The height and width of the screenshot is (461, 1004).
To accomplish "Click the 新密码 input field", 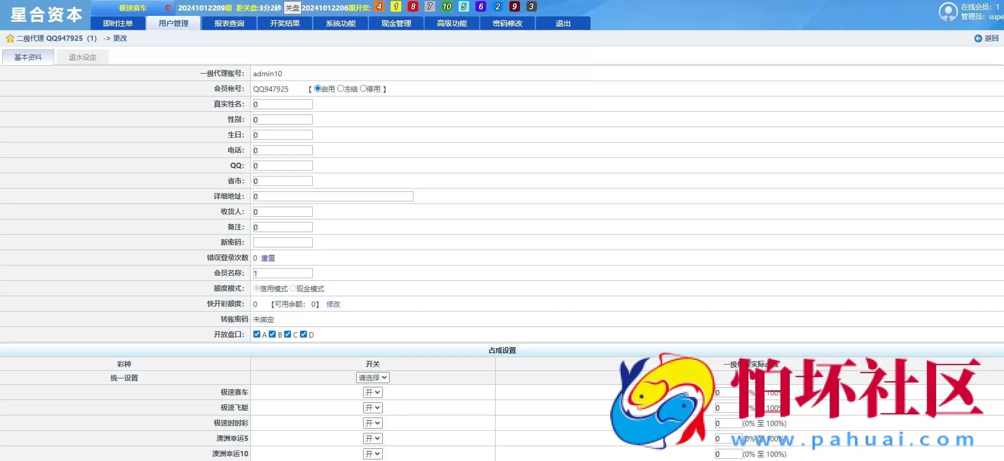I will coord(283,243).
